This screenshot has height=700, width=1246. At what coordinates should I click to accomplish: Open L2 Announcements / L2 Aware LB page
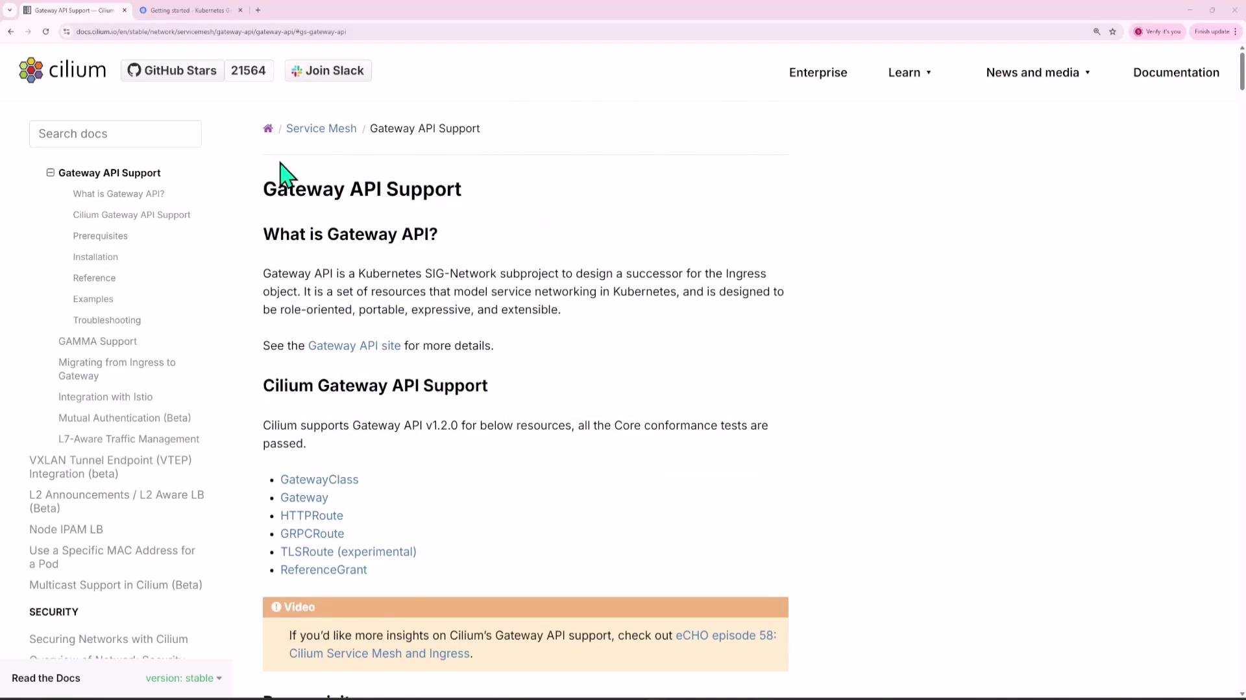pyautogui.click(x=117, y=501)
